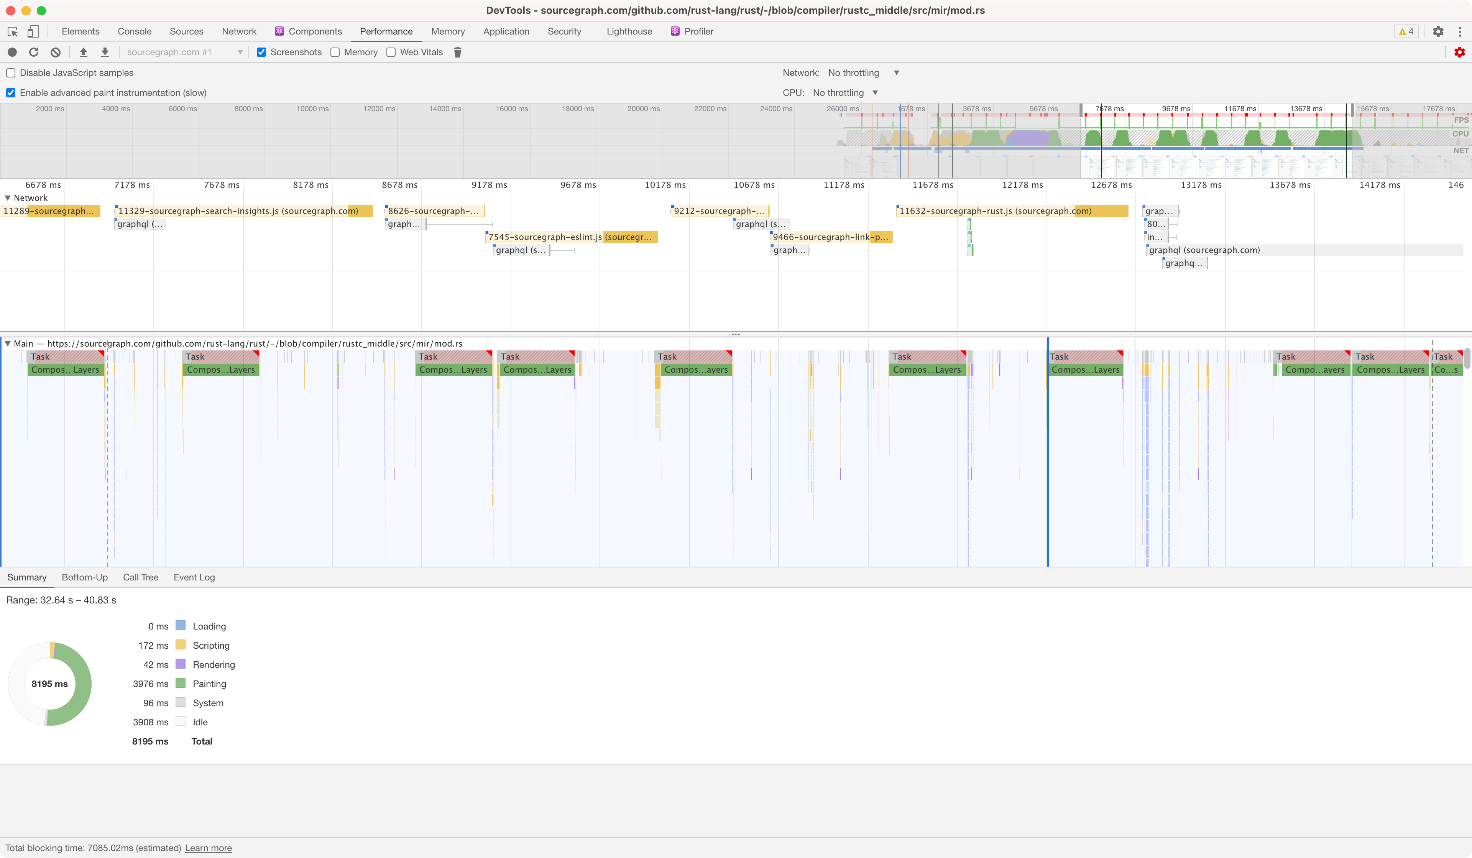Click the Learn more link
1472x858 pixels.
pyautogui.click(x=208, y=848)
